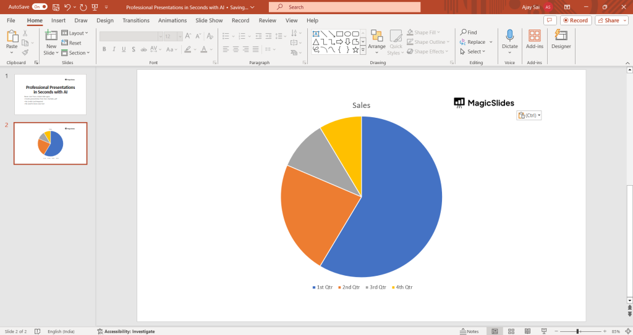Screen dimensions: 633x335
Task: Toggle Bold formatting
Action: point(104,49)
